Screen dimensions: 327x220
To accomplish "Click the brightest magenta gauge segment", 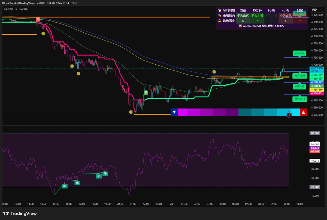I will tap(182, 112).
